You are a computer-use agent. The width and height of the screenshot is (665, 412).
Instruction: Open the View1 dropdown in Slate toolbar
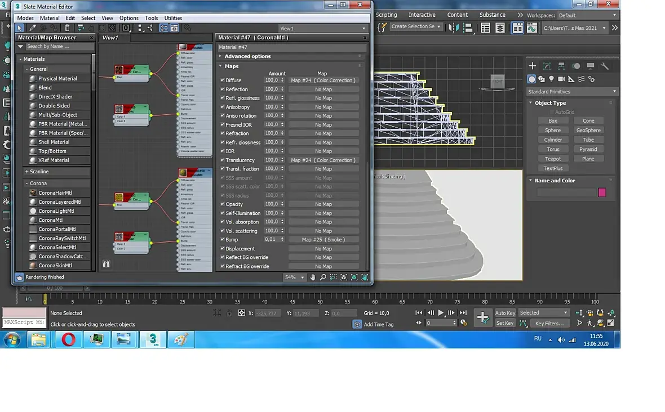323,28
